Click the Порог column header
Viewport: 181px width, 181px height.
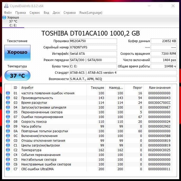134,88
